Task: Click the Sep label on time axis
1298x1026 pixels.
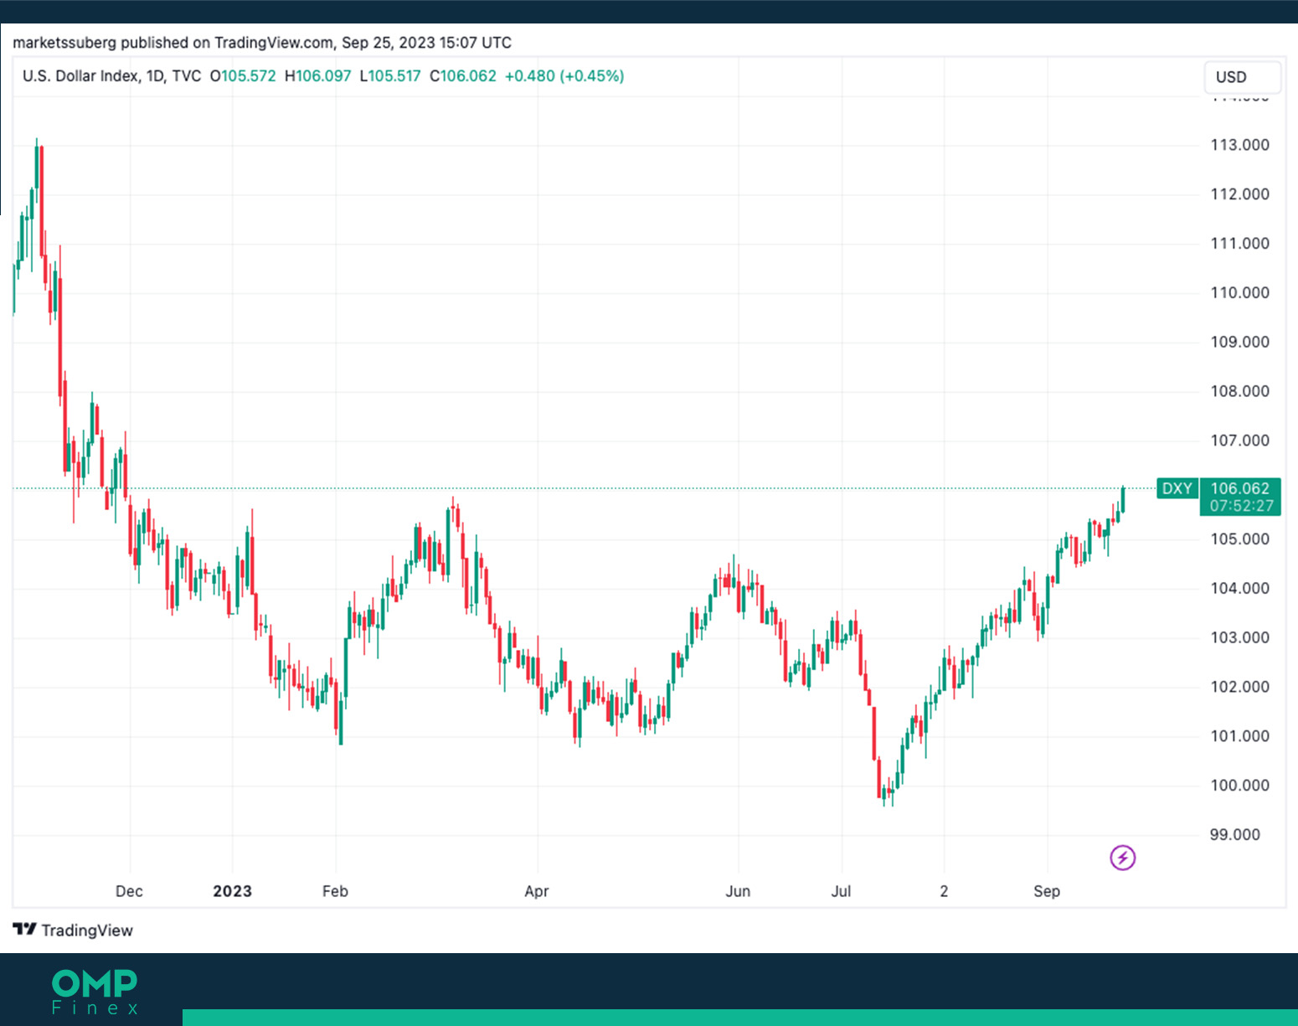Action: (x=1047, y=891)
